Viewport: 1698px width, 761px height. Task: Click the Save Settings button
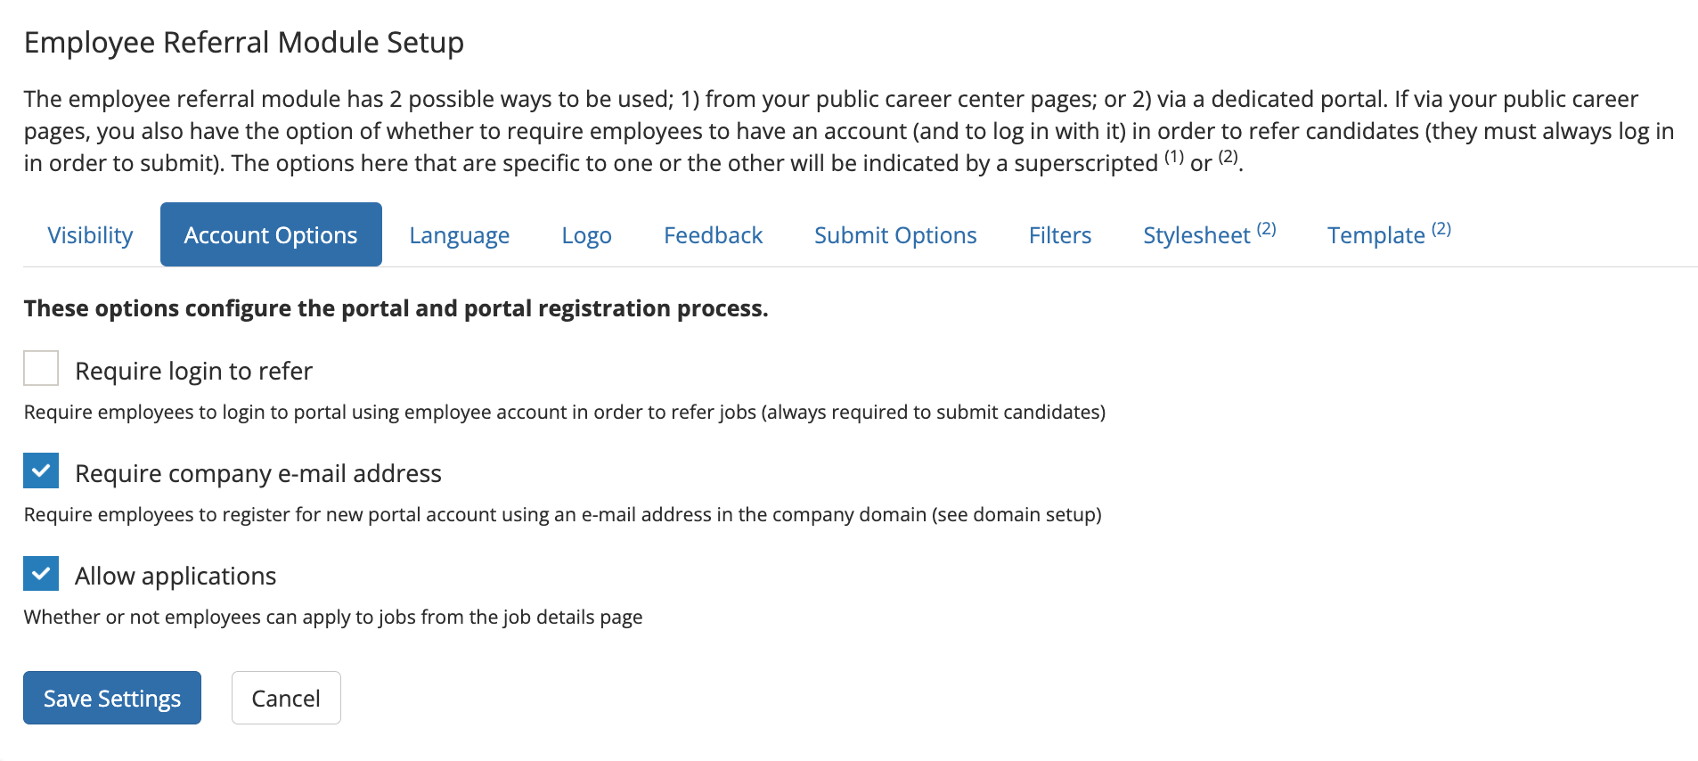tap(112, 698)
